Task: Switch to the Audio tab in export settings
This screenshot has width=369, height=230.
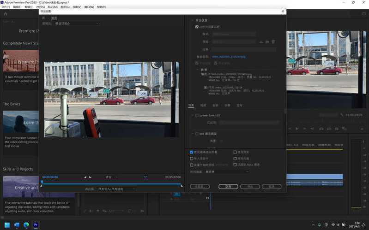Action: coord(215,106)
